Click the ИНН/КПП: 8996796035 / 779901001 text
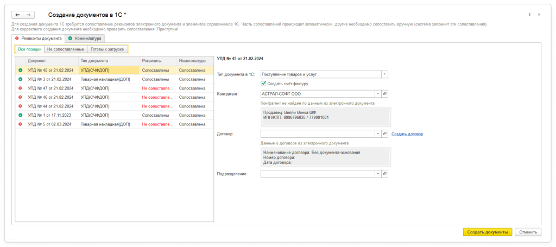This screenshot has width=556, height=247. (x=296, y=117)
